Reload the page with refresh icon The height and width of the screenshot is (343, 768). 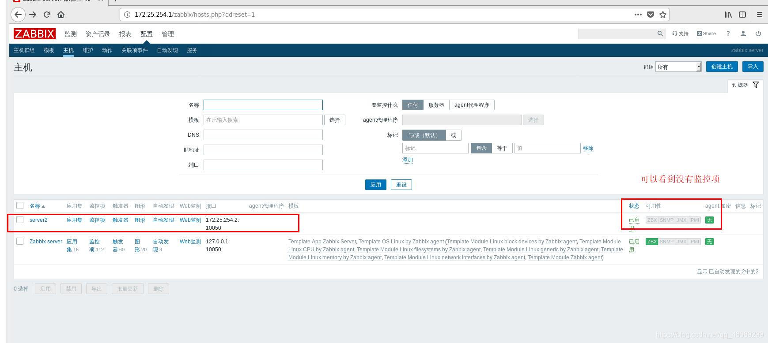(x=47, y=15)
